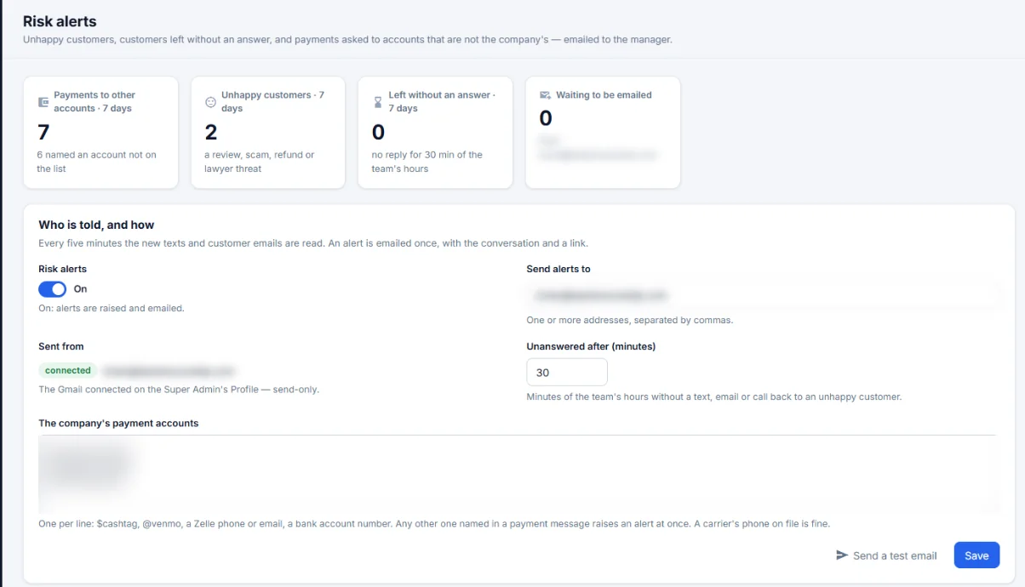Viewport: 1025px width, 587px height.
Task: Click the Risk alerts page heading
Action: click(60, 21)
